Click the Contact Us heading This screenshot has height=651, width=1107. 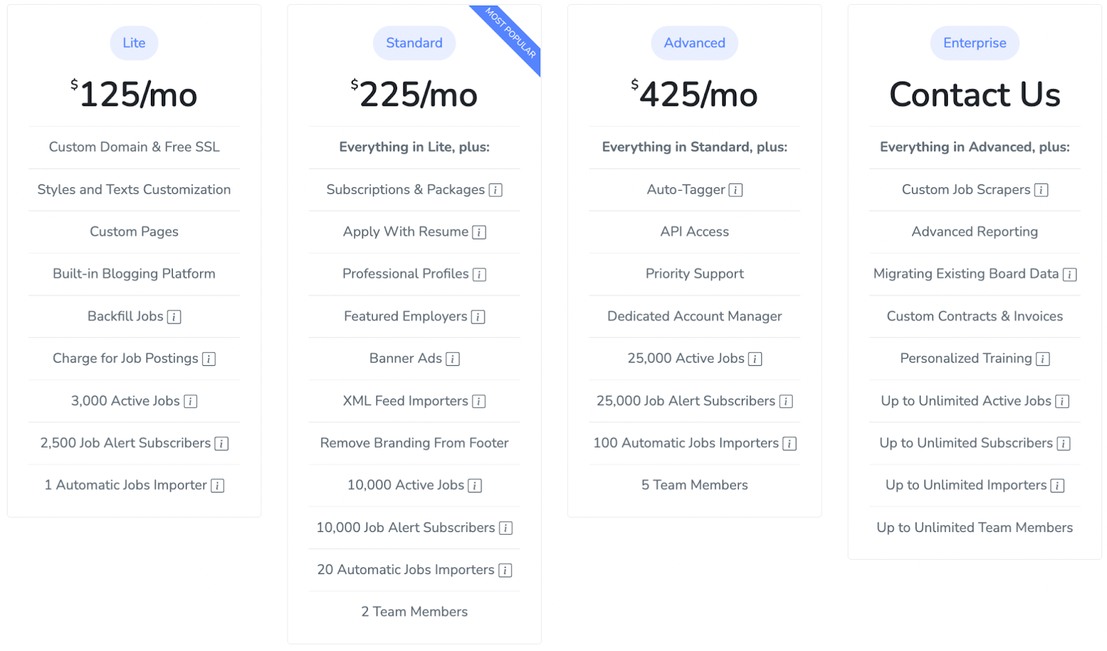pyautogui.click(x=975, y=95)
